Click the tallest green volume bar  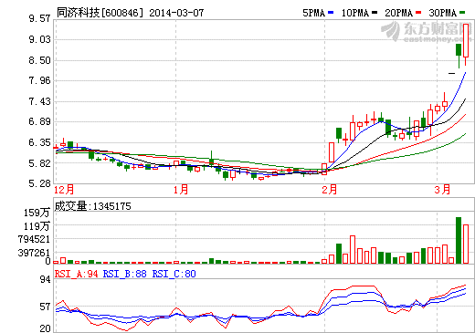click(x=459, y=240)
